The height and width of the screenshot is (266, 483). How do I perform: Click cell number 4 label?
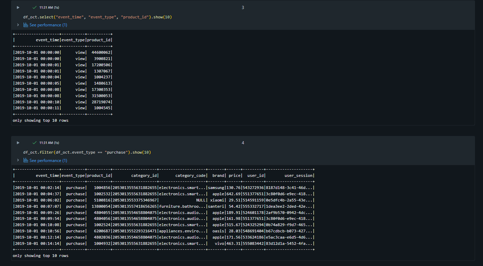pos(243,143)
